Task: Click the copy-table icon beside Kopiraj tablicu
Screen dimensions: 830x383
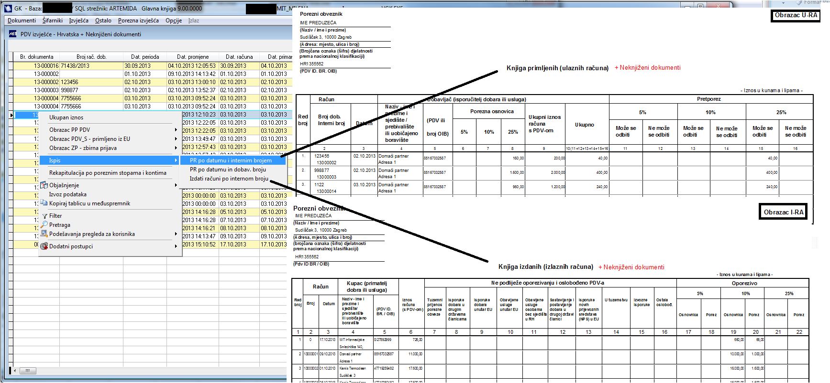Action: [44, 203]
